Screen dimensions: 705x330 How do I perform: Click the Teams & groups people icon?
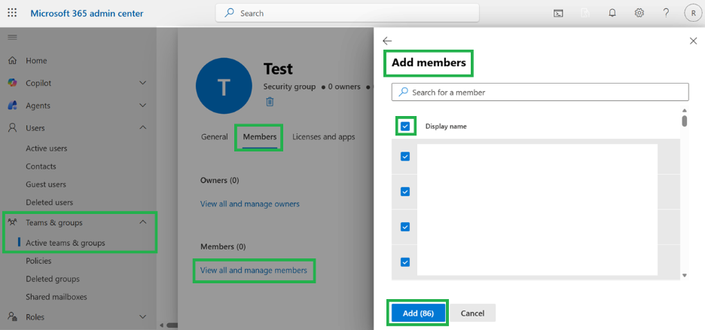tap(13, 222)
